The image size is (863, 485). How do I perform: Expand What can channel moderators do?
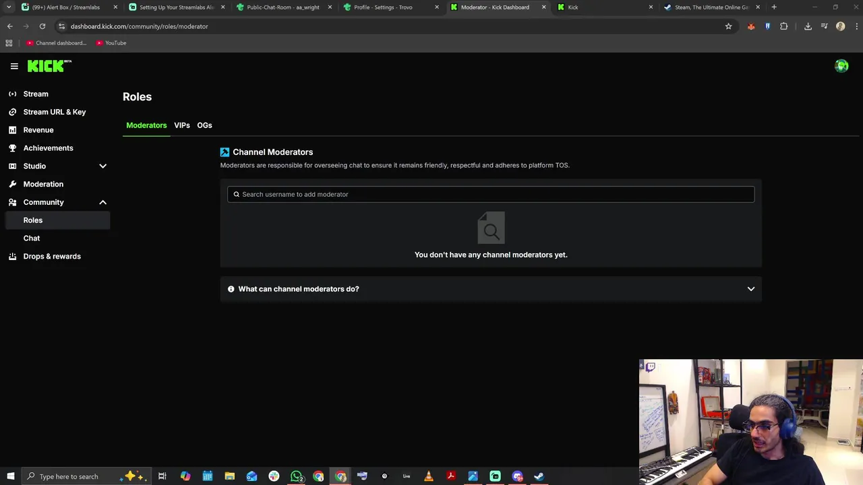tap(491, 289)
